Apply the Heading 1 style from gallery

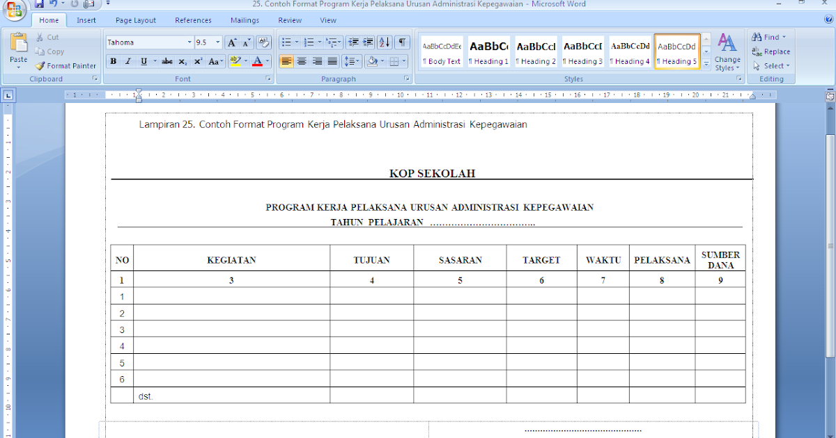488,51
